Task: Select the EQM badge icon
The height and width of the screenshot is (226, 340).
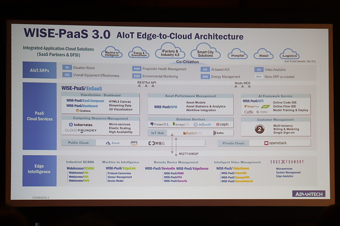Action: coord(136,76)
